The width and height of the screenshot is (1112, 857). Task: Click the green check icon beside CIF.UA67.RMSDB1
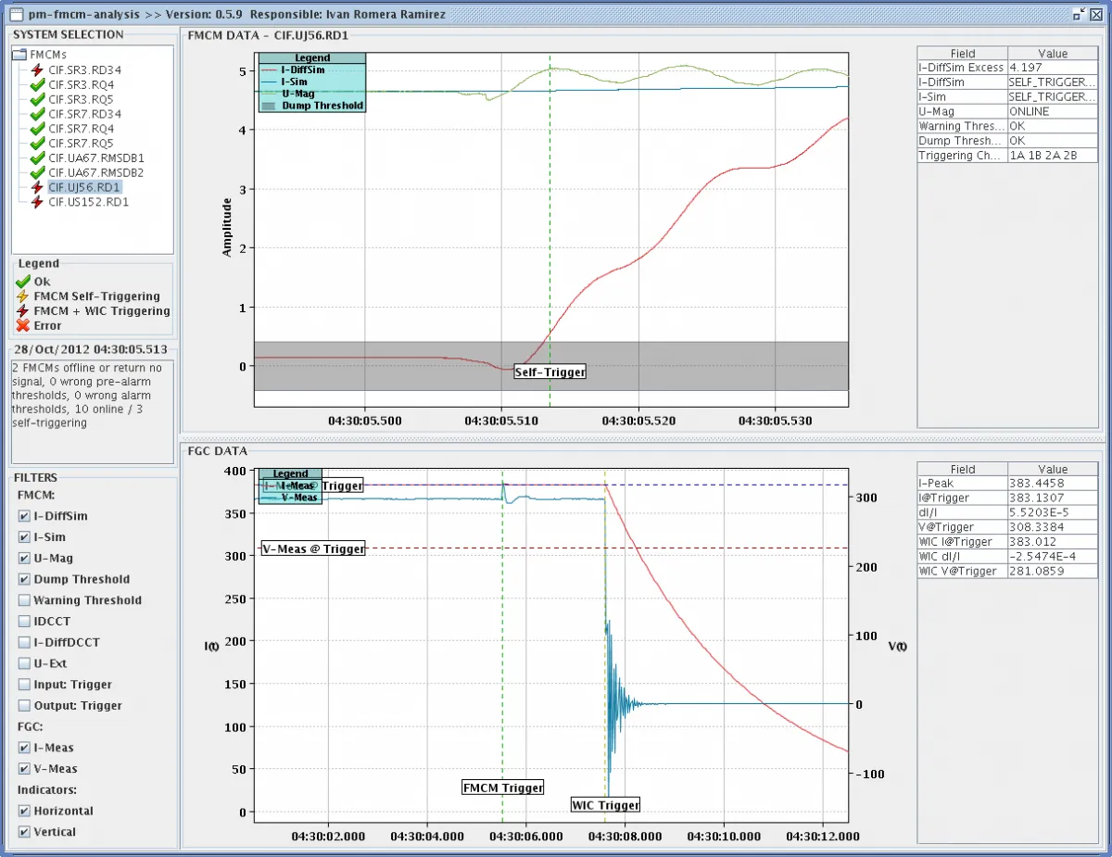[37, 158]
